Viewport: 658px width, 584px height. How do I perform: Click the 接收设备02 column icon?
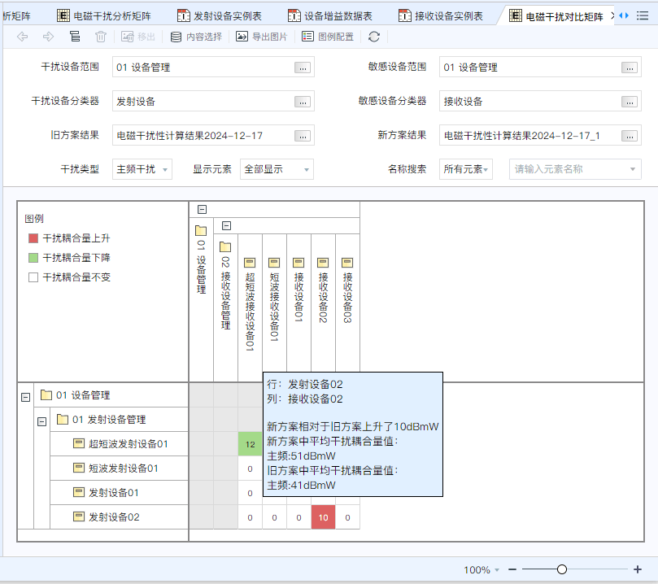click(323, 263)
